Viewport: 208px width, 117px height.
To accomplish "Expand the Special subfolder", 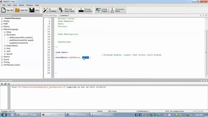I will pos(5,54).
